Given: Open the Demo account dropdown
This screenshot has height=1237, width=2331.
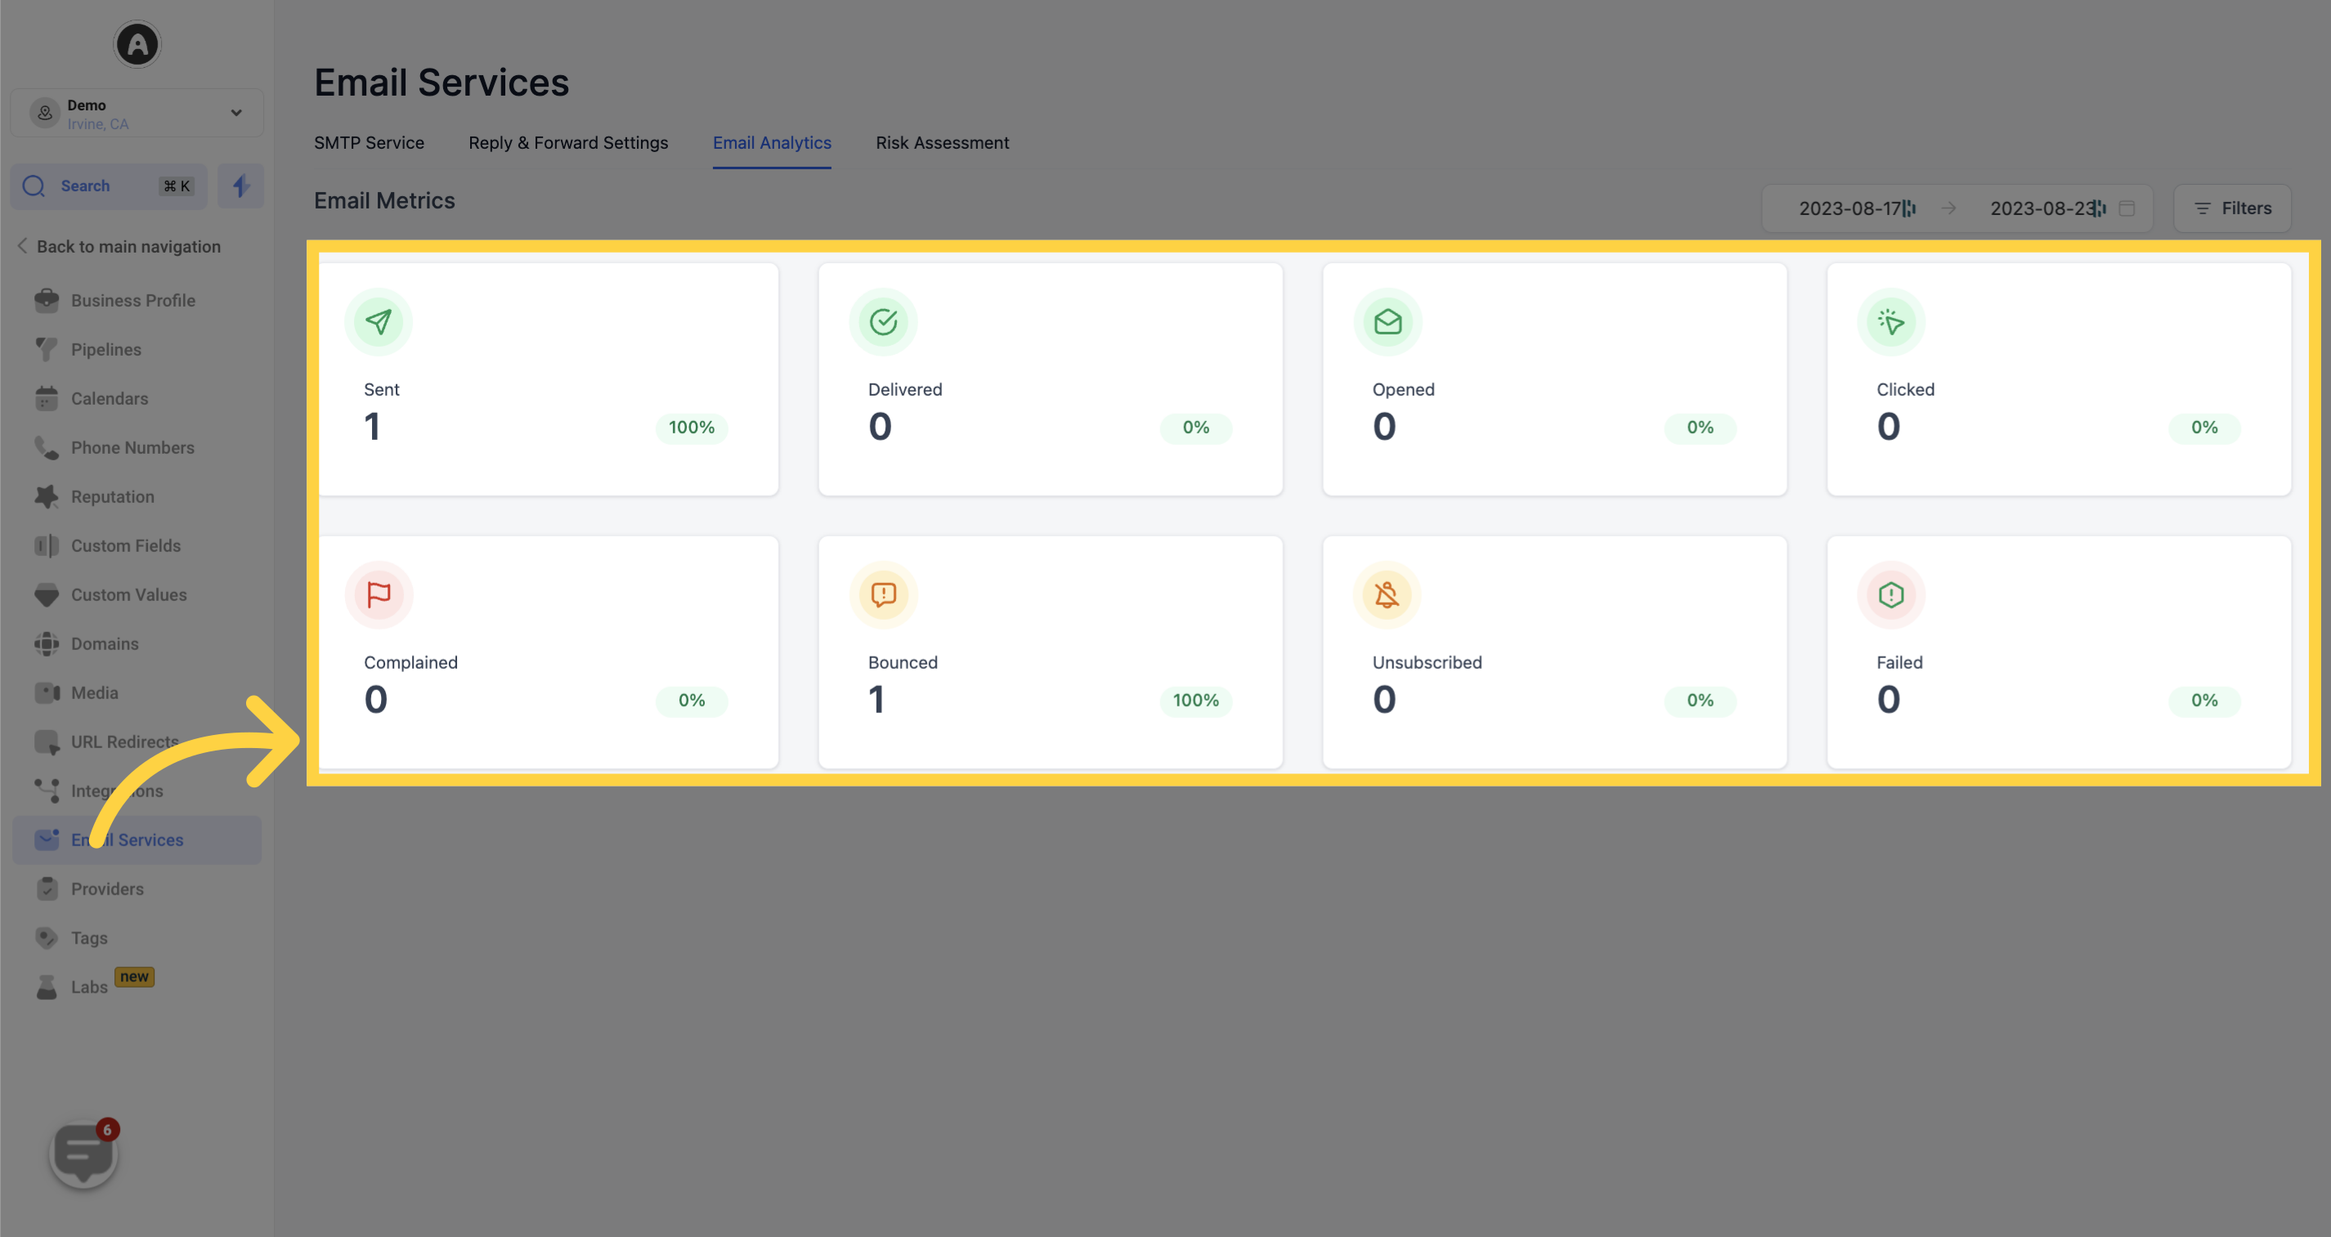Looking at the screenshot, I should coord(137,113).
